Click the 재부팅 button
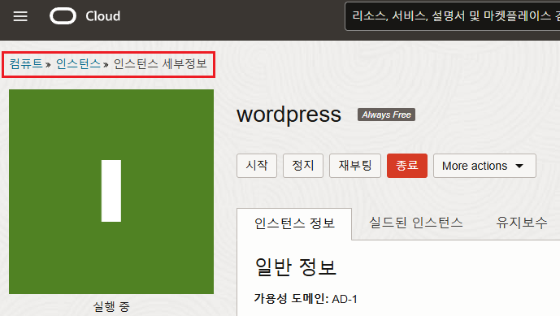 point(355,166)
